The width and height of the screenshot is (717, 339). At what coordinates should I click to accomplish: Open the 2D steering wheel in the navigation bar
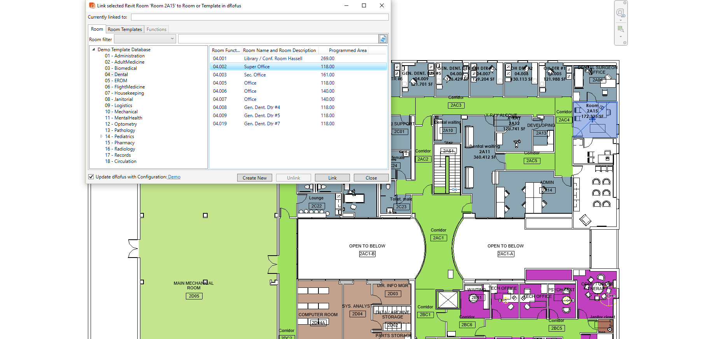pyautogui.click(x=621, y=13)
